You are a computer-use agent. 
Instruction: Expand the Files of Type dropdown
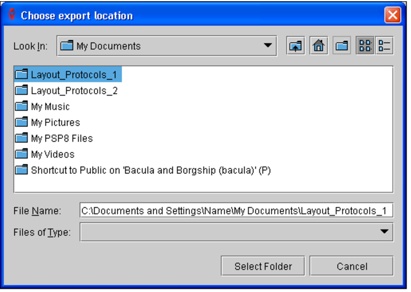384,232
